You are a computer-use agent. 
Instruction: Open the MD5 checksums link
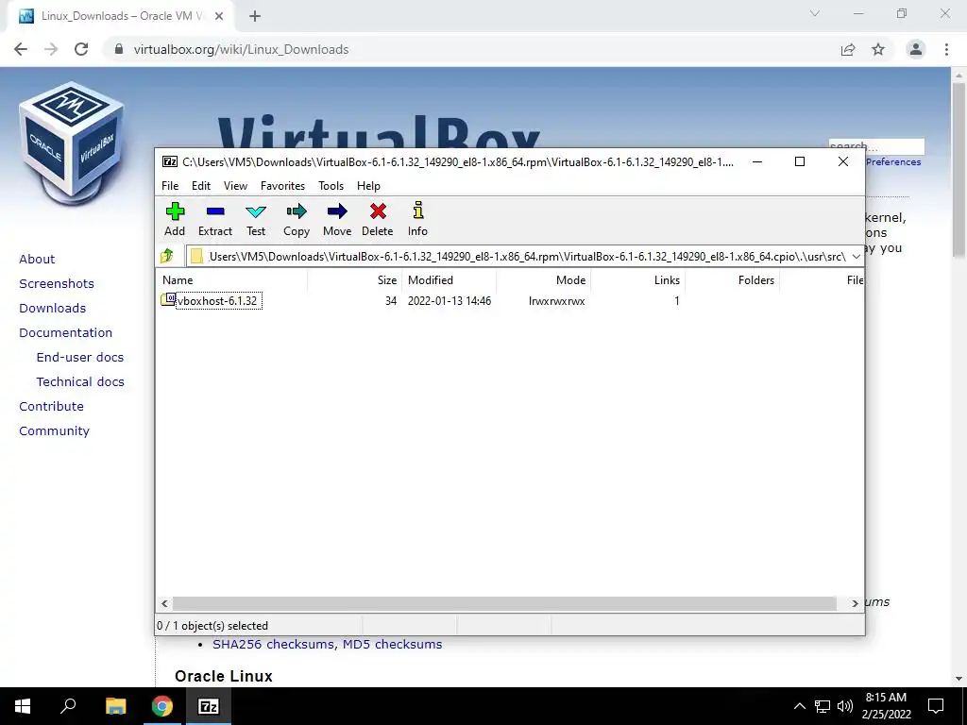tap(392, 644)
